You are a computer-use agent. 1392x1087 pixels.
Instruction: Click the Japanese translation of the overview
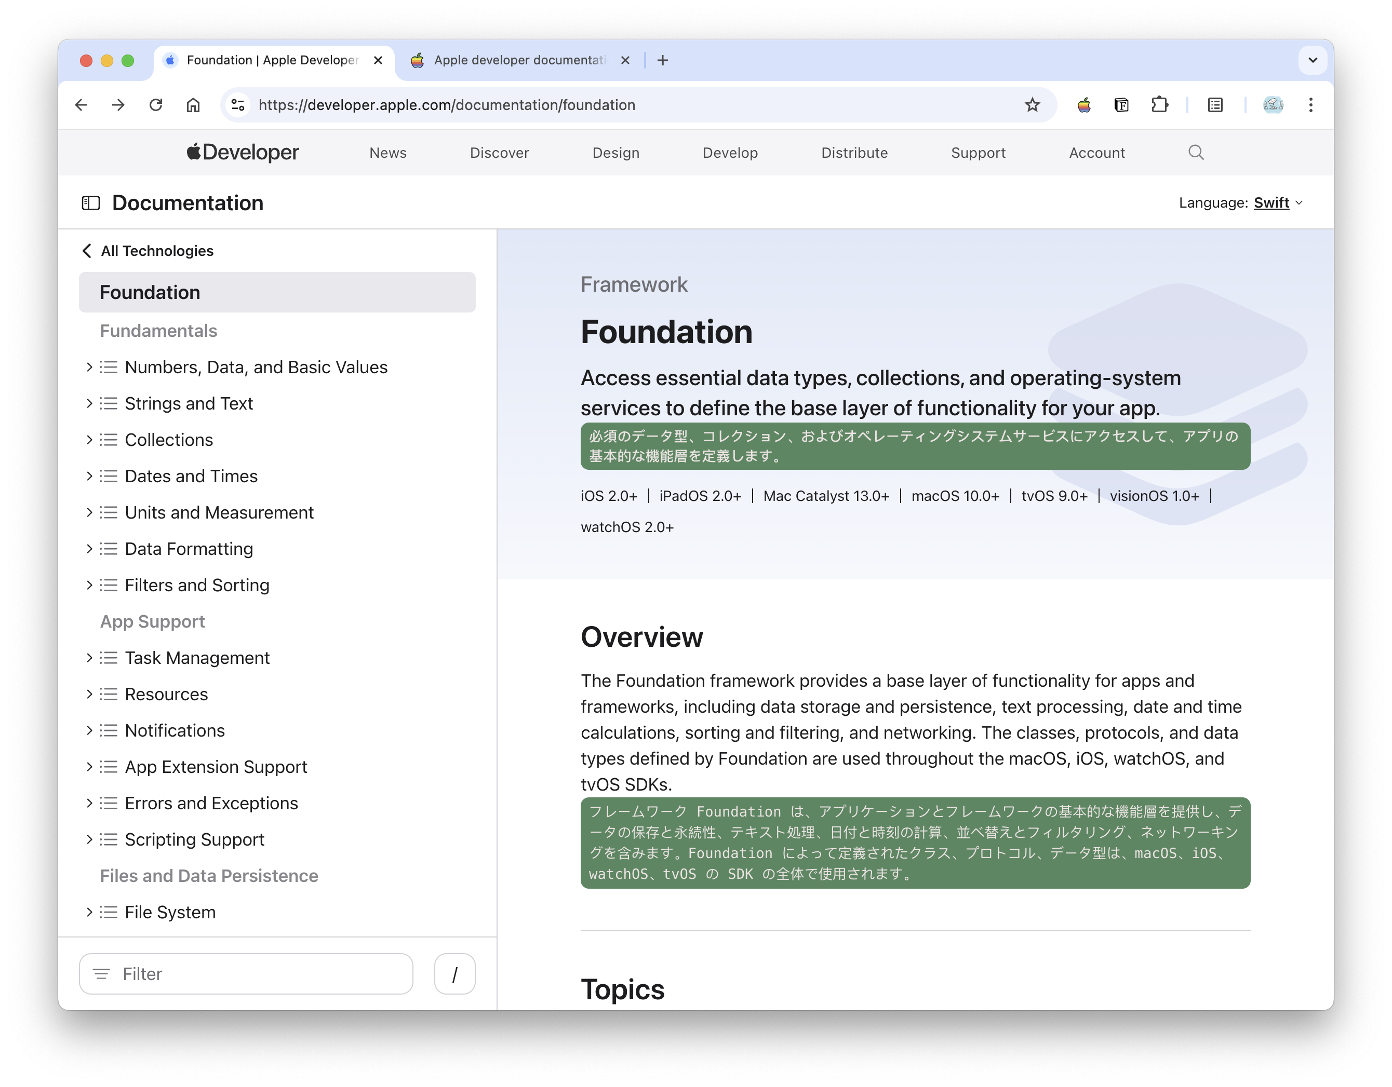pos(915,843)
